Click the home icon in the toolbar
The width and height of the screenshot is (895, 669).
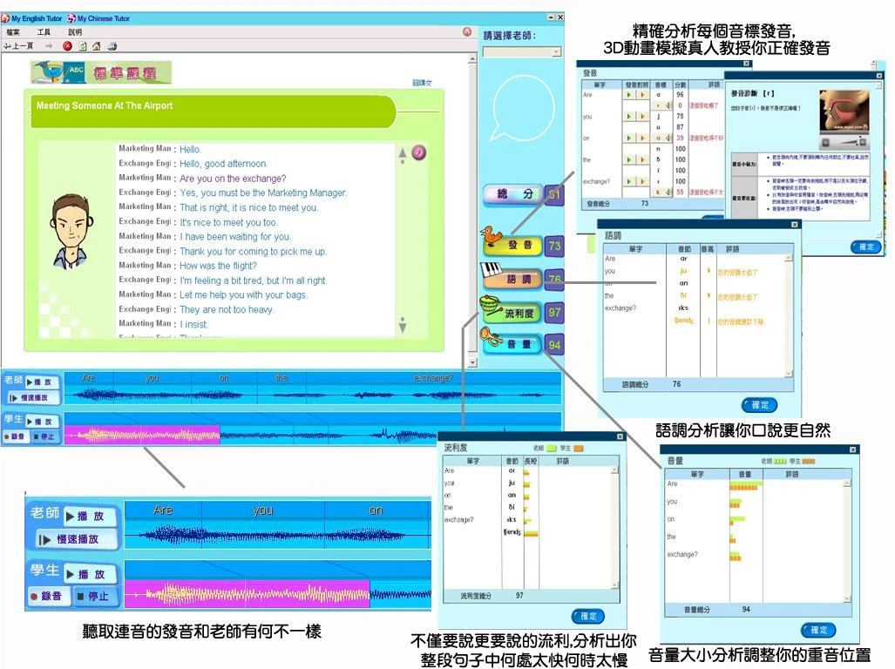96,46
